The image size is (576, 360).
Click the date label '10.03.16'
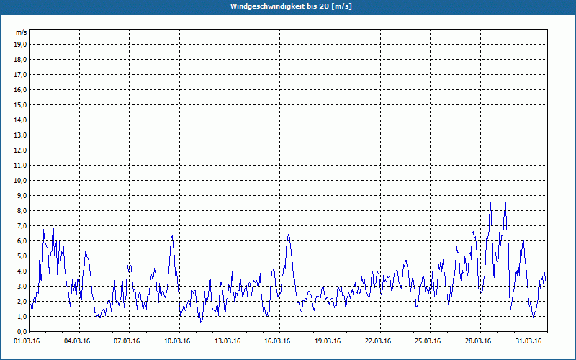click(x=177, y=341)
